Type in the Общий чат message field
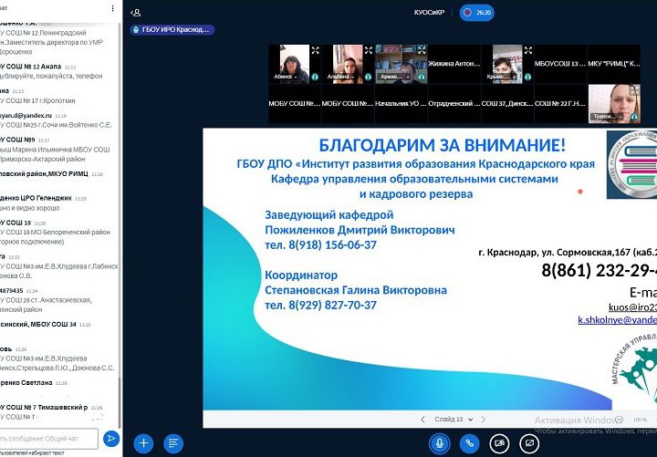 click(47, 439)
